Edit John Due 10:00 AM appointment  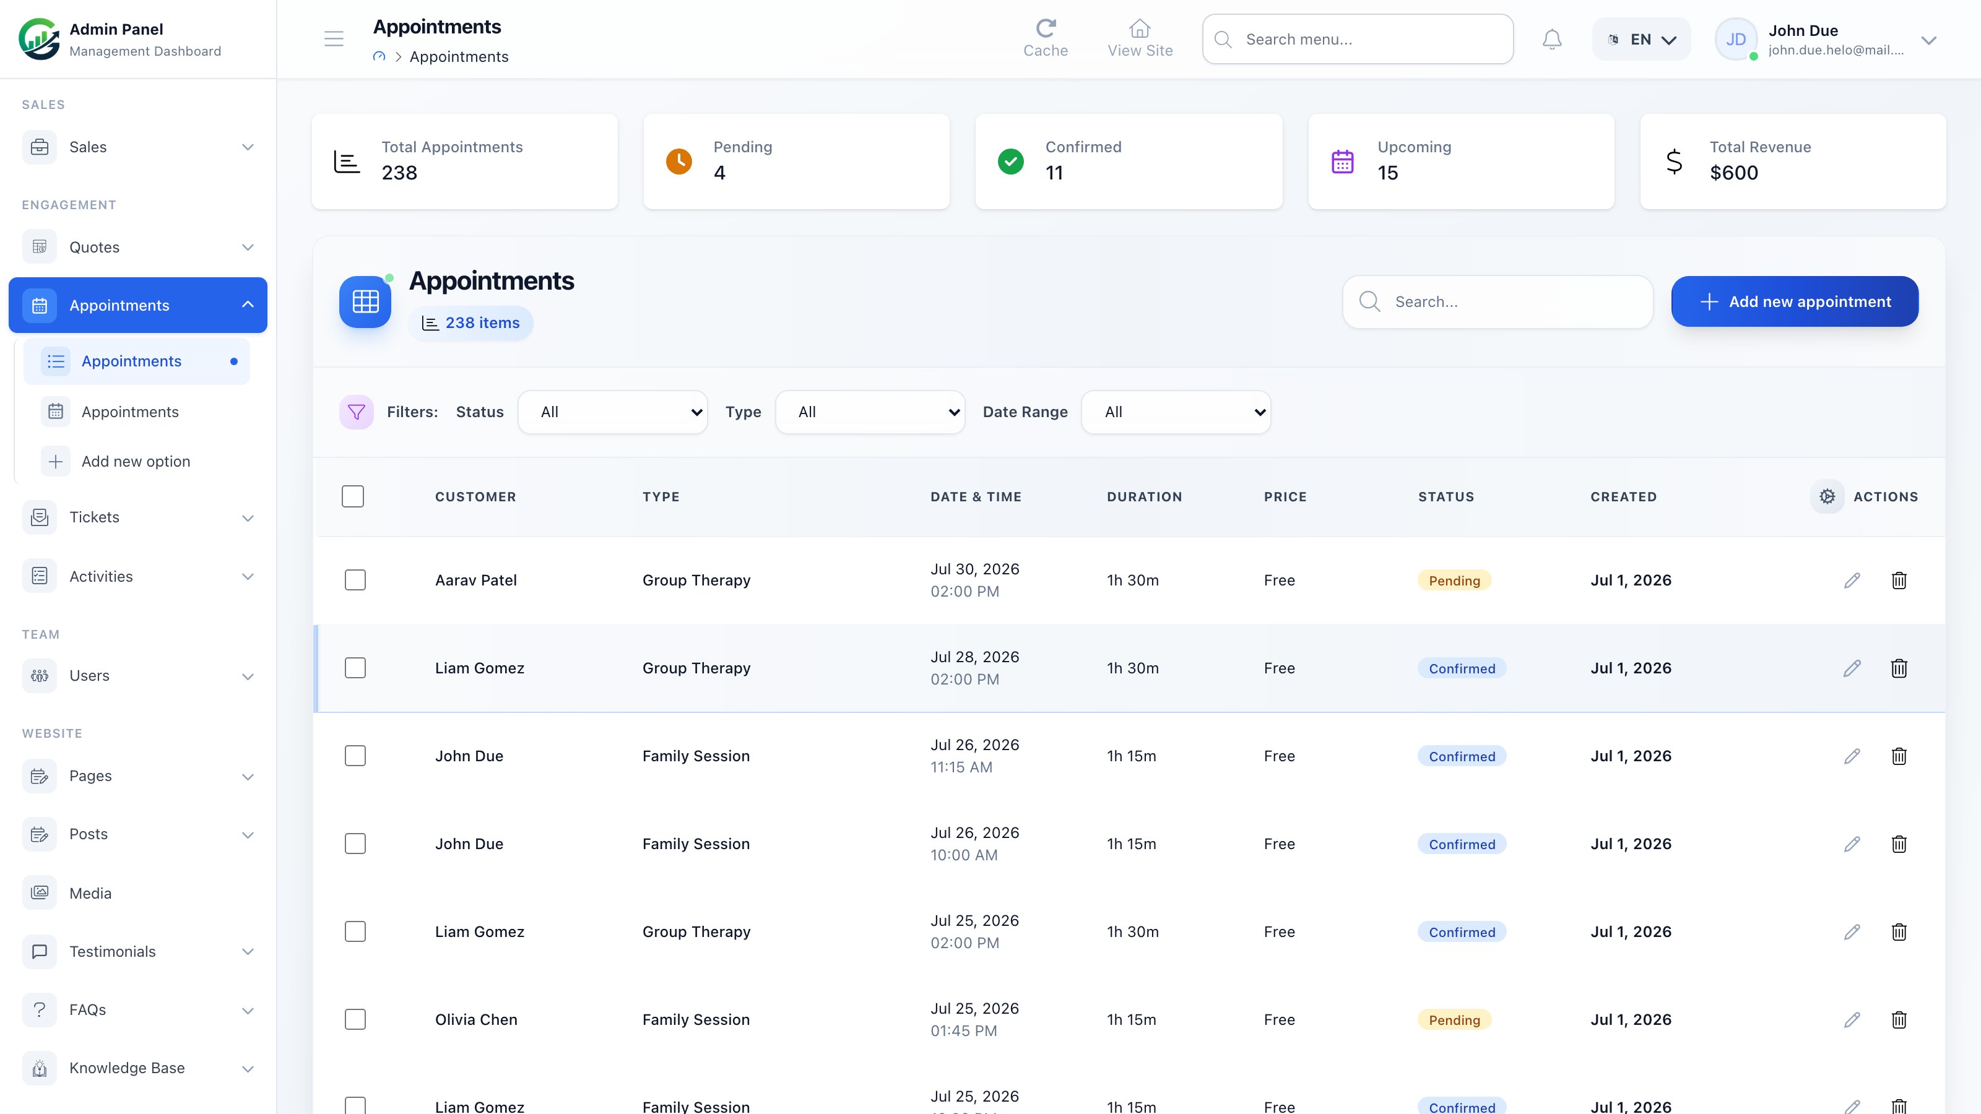1852,844
